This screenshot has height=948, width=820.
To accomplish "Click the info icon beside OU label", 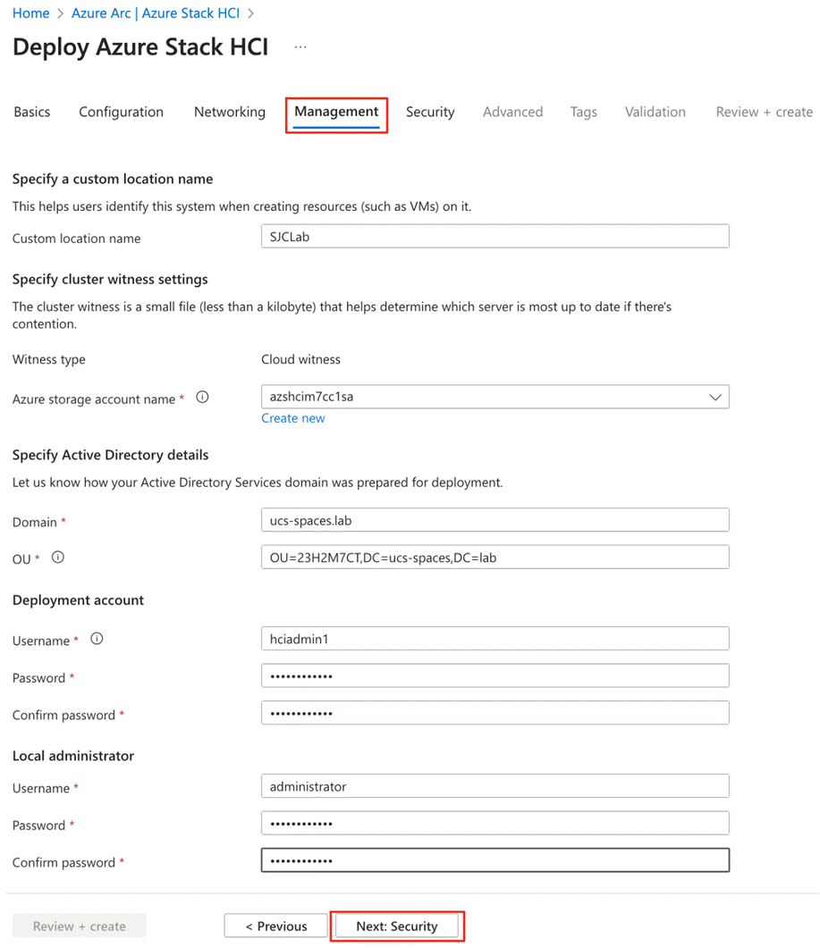I will 58,558.
